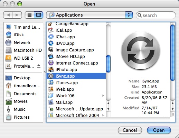Click the iCal calendar icon
The height and width of the screenshot is (138, 179).
click(50, 30)
